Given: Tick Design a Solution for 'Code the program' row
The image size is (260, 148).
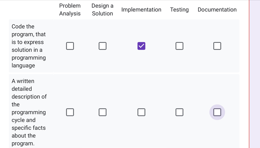Looking at the screenshot, I should [x=103, y=46].
